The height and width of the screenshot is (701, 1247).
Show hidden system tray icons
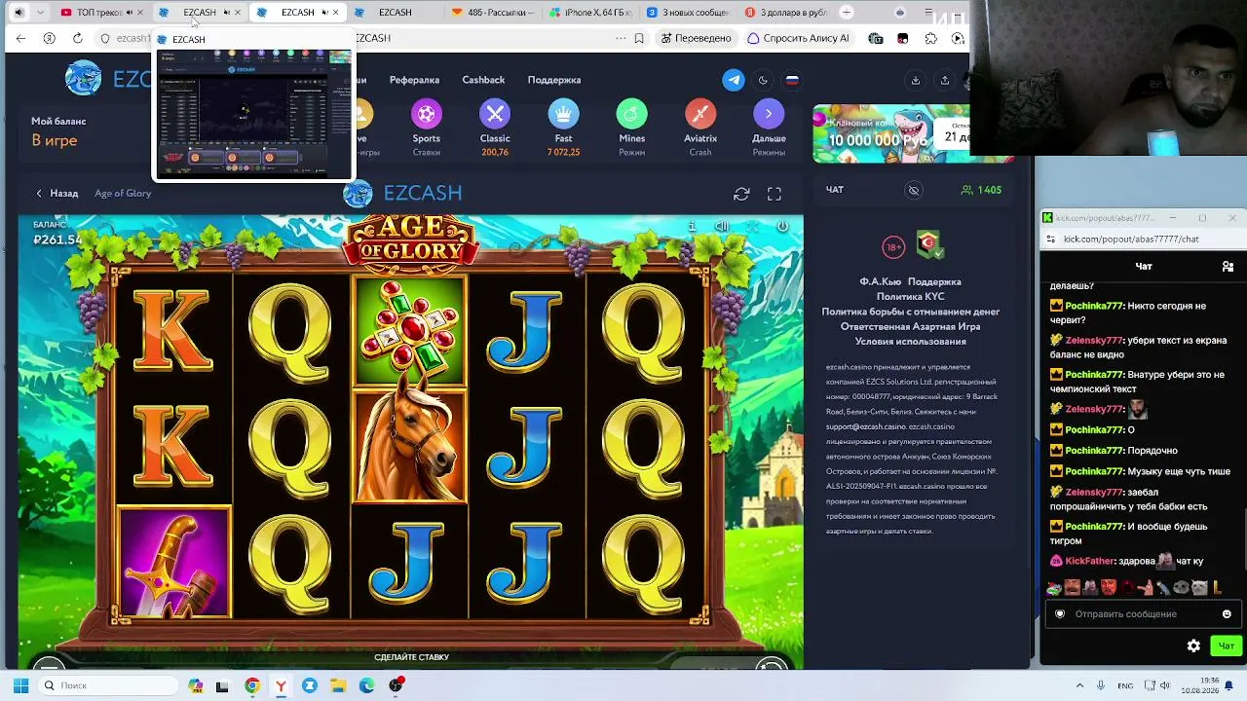(x=1079, y=685)
